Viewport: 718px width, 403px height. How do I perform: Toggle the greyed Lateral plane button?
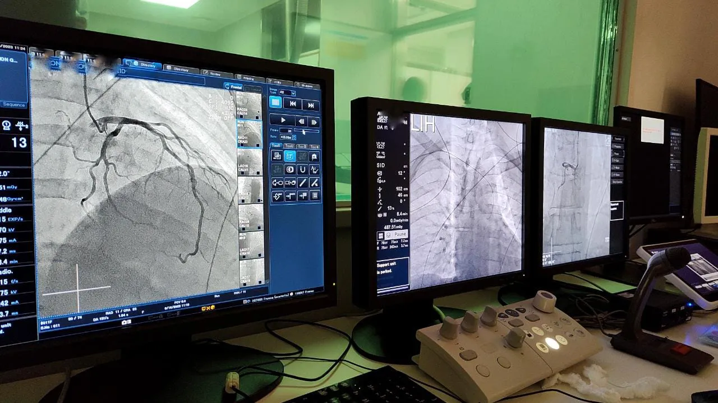tap(252, 89)
